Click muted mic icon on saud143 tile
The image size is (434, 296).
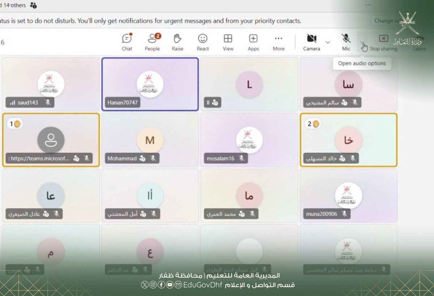point(48,102)
